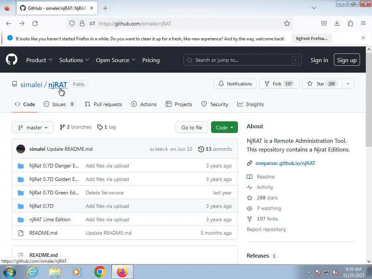This screenshot has width=372, height=279.
Task: Click the Action Center flag tray icon
Action: (318, 272)
